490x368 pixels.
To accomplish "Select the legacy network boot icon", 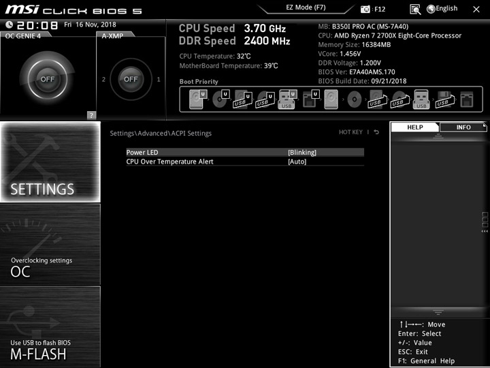I will pos(467,99).
